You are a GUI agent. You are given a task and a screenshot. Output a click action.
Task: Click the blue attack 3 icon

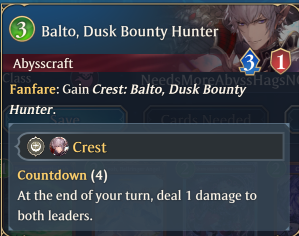(x=250, y=61)
